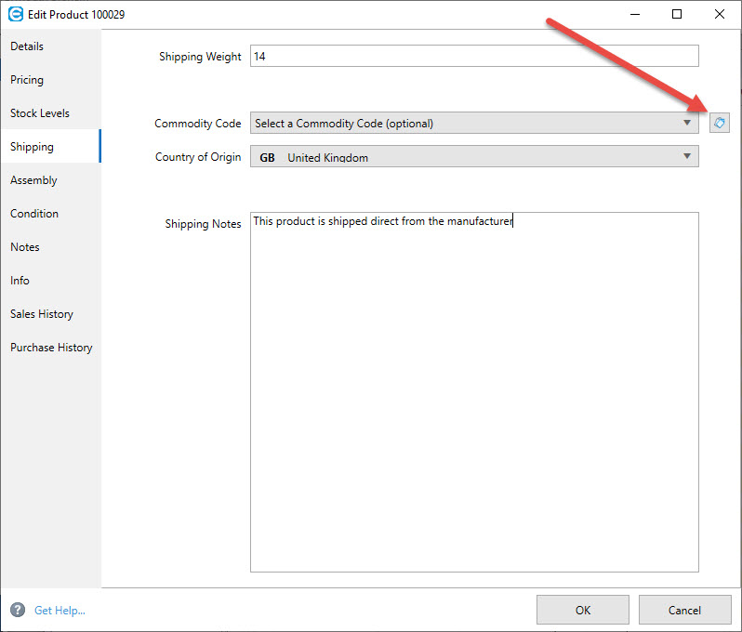Expand the Country of Origin dropdown
Screen dimensions: 742x632
474,157
